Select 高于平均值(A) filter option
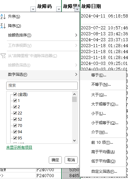The image size is (128, 179). (x=103, y=152)
